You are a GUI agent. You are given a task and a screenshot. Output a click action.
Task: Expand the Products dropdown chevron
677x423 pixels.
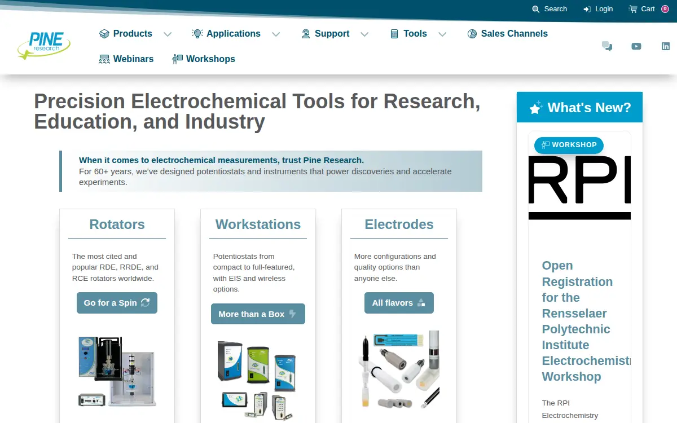168,34
